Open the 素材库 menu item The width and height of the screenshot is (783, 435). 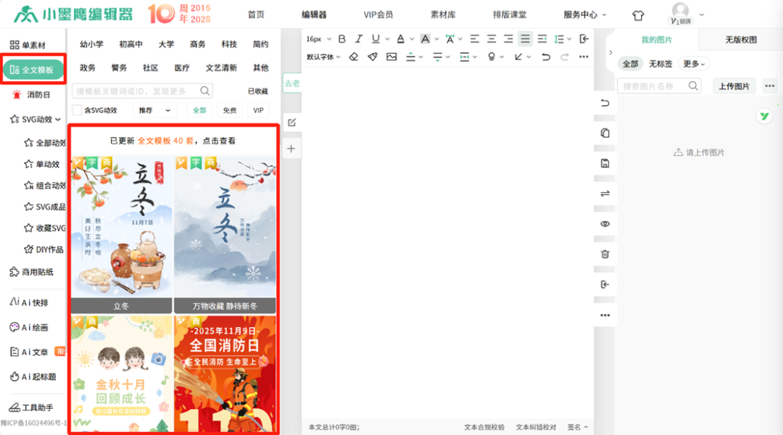[x=442, y=14]
